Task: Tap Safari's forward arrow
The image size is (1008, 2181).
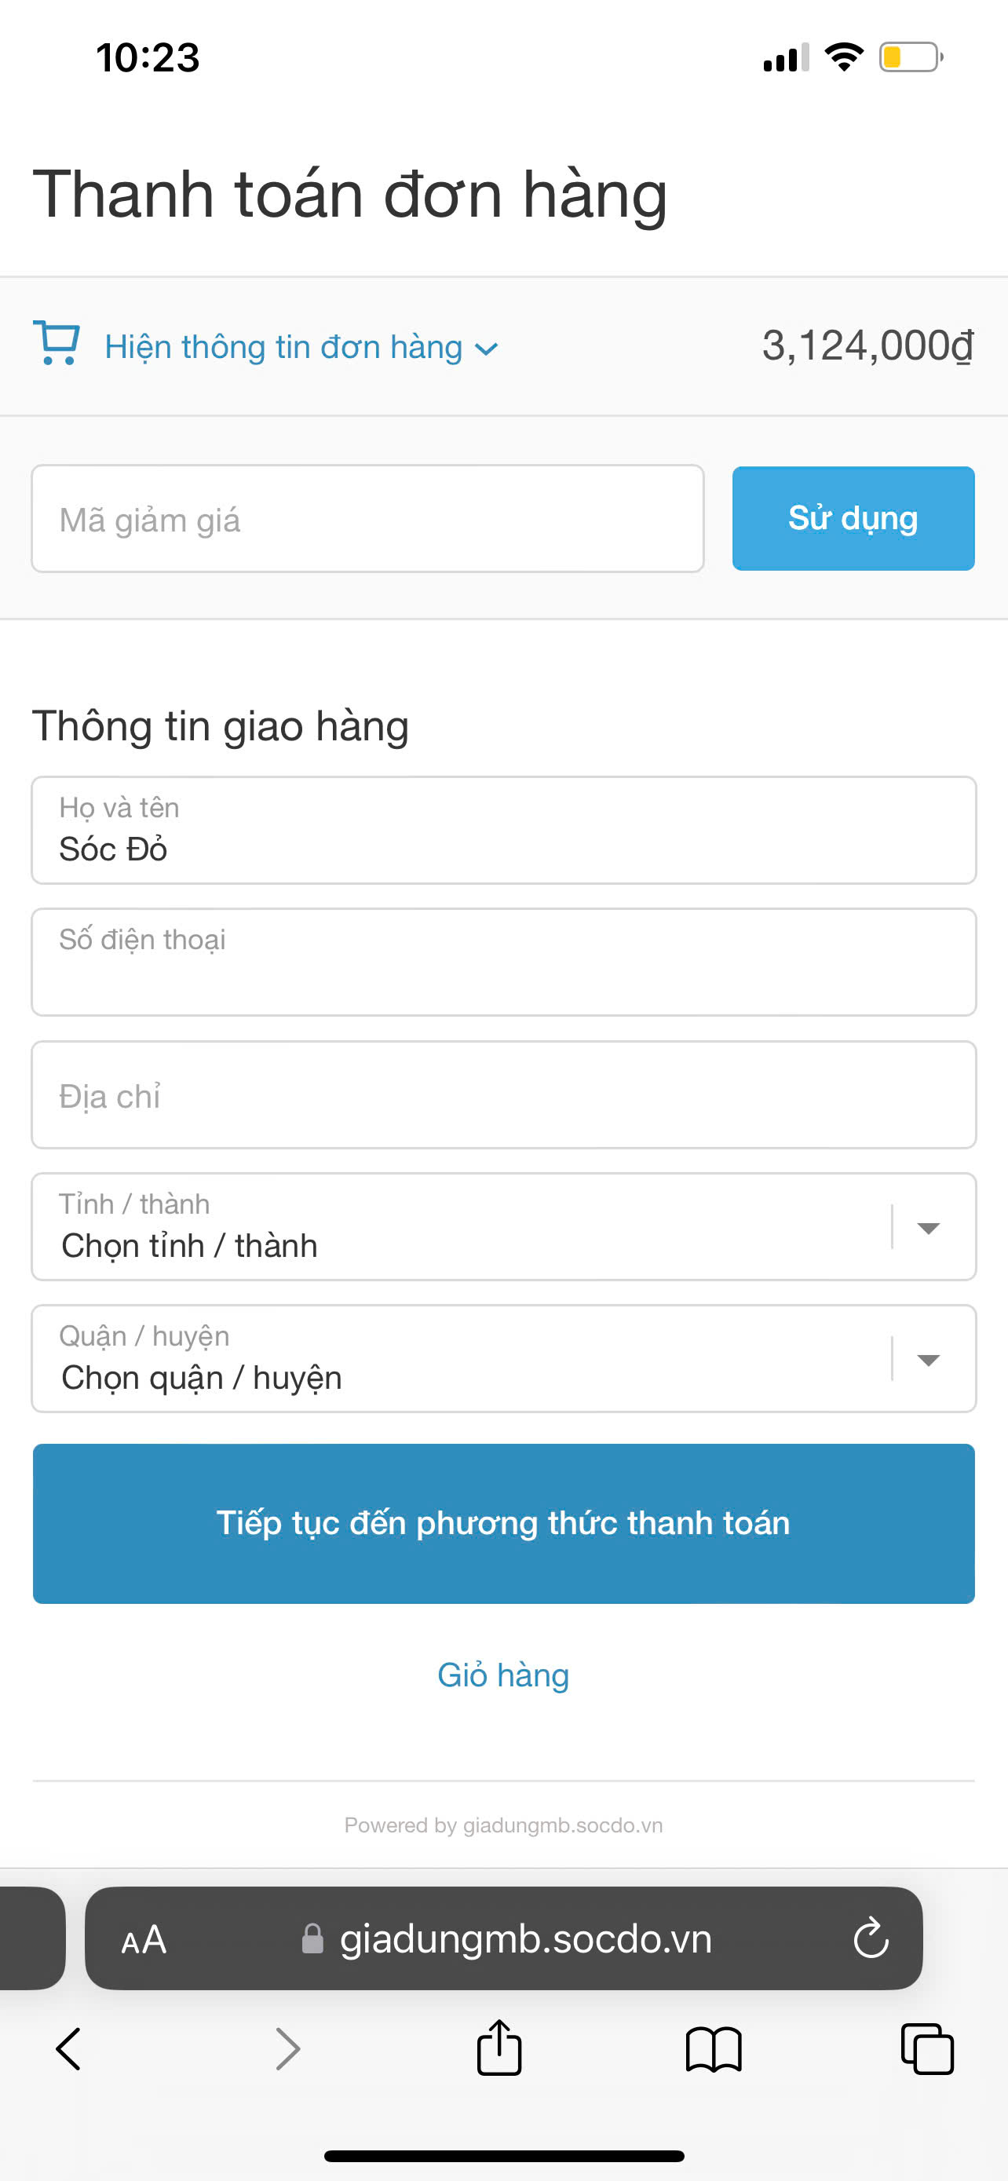Action: coord(288,2049)
